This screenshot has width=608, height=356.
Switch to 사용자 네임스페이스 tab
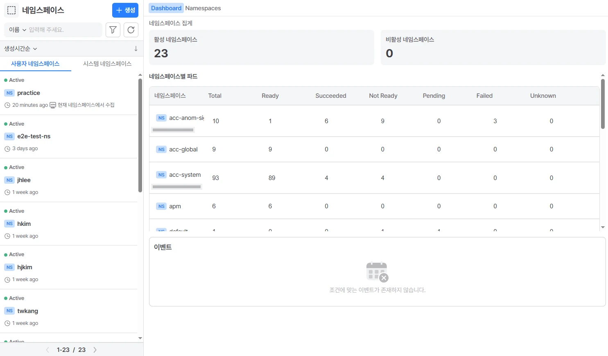pyautogui.click(x=35, y=64)
